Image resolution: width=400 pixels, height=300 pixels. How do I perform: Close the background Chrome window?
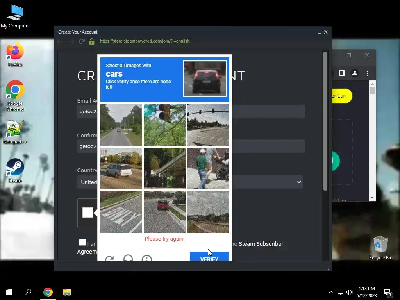(366, 55)
